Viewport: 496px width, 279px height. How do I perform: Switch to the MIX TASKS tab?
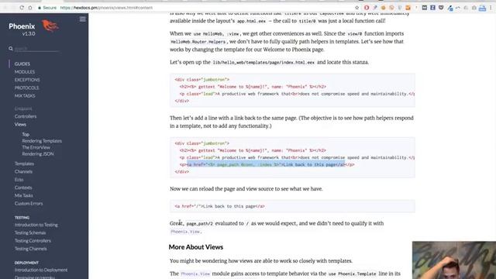(x=25, y=95)
